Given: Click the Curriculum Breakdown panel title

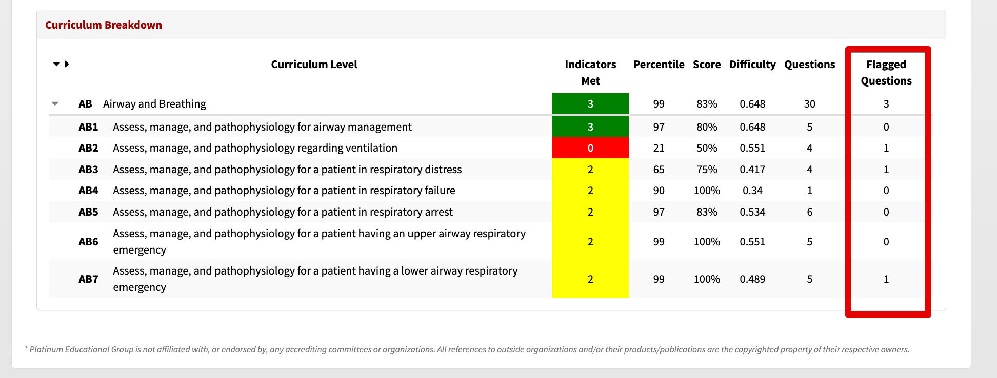Looking at the screenshot, I should pos(104,25).
